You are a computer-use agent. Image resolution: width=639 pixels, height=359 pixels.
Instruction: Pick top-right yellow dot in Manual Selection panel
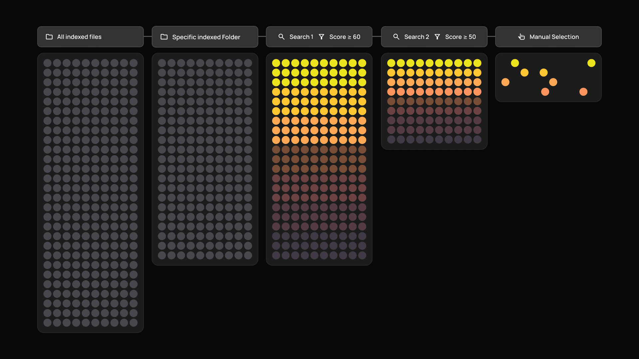[591, 63]
